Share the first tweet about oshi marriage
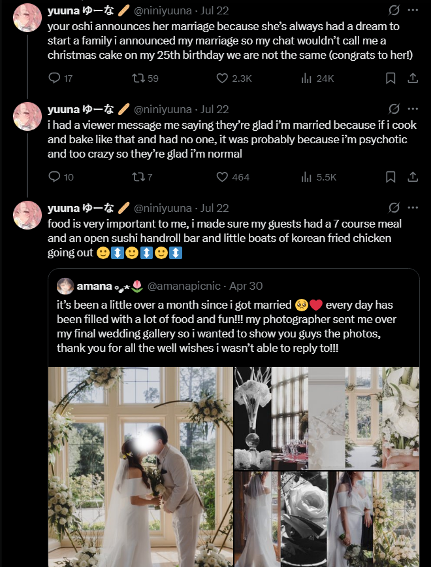Image resolution: width=431 pixels, height=567 pixels. [x=413, y=78]
